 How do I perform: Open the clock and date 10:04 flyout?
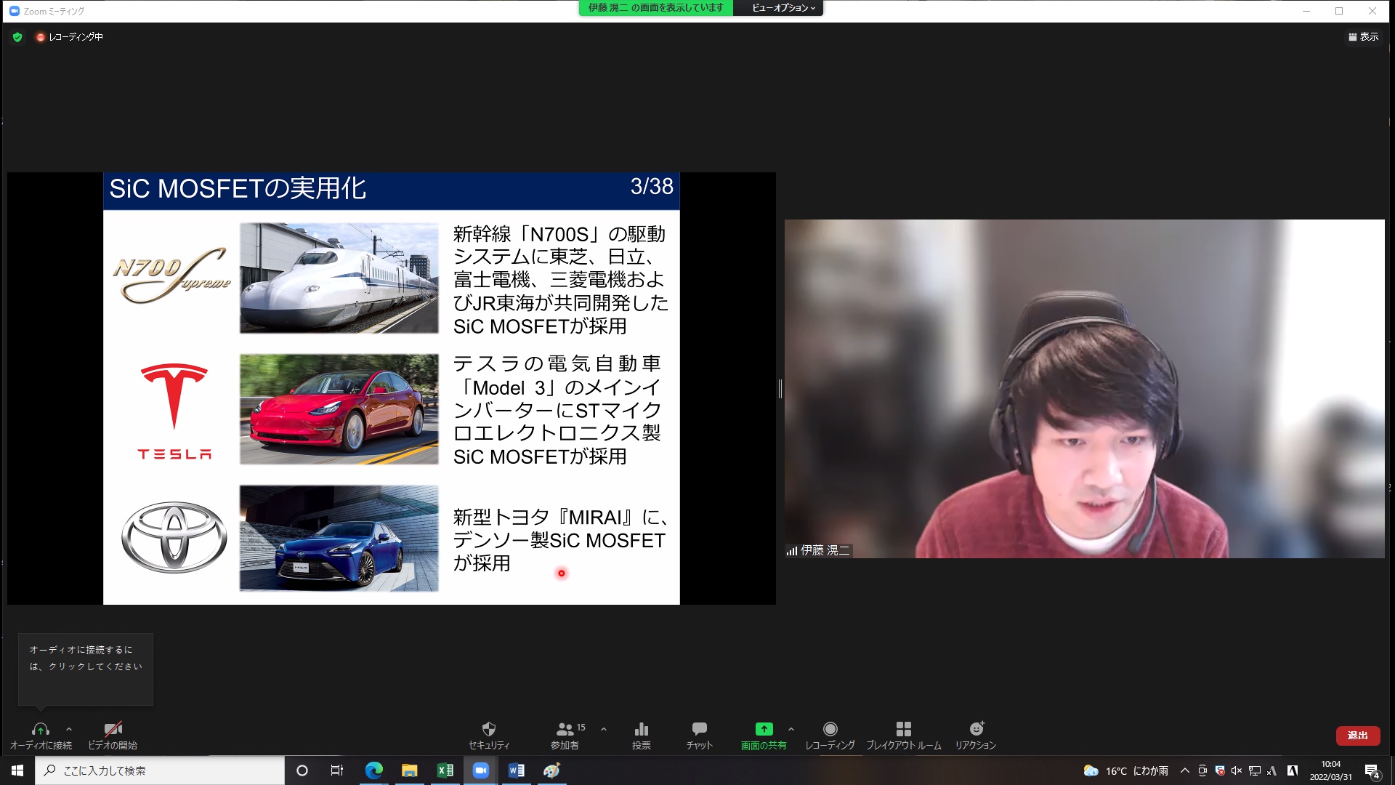1330,770
